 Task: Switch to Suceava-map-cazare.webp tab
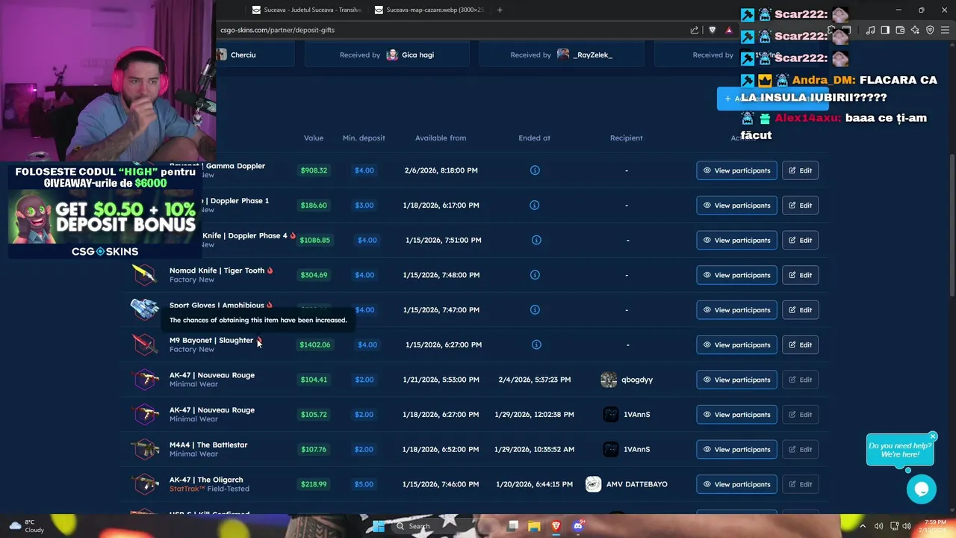tap(429, 10)
